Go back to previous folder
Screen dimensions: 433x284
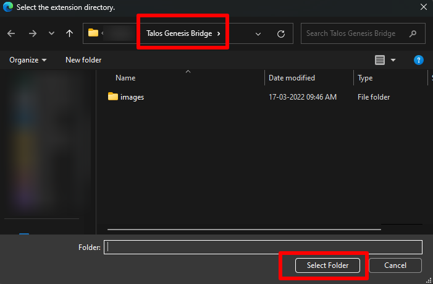coord(11,34)
